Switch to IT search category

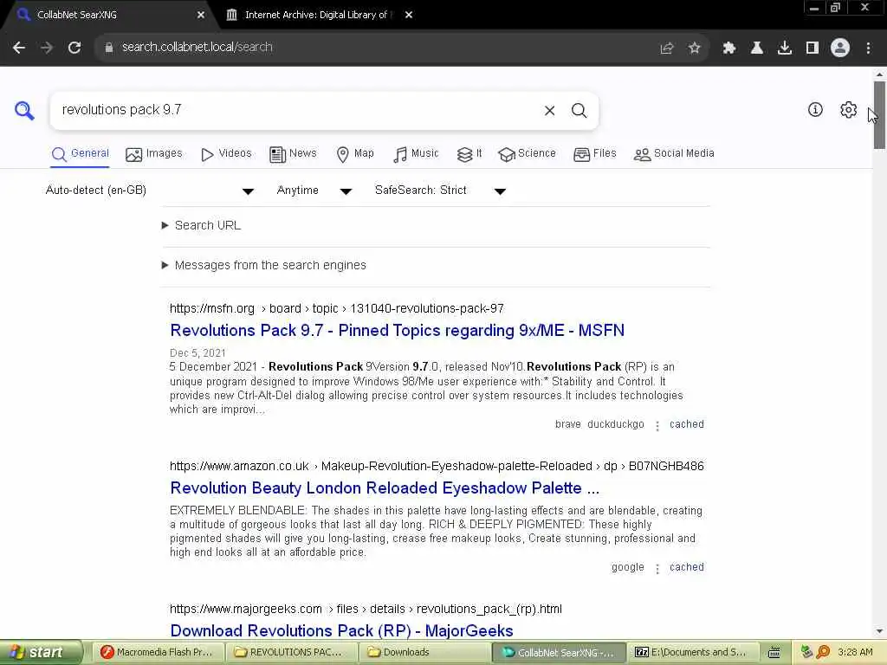pos(469,154)
